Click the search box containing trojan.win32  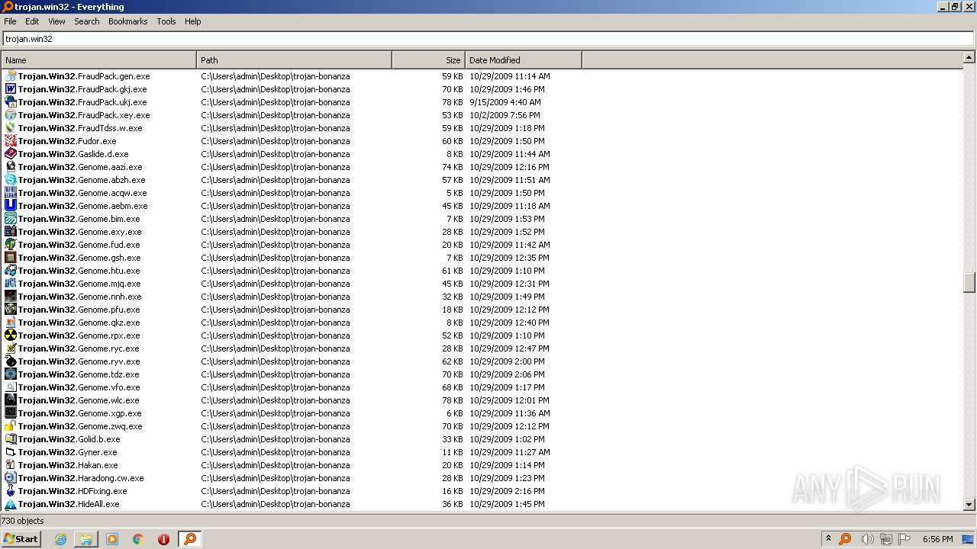point(488,39)
